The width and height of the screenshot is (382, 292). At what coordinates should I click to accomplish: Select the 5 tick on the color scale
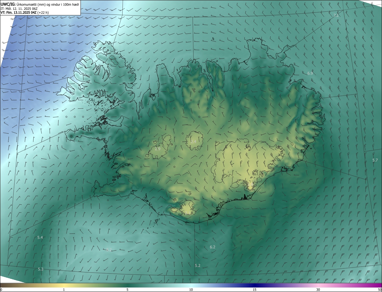pos(127,290)
